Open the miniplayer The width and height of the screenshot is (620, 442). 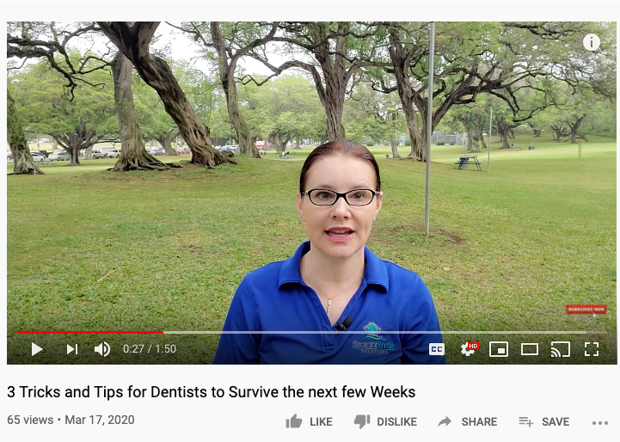coord(499,349)
